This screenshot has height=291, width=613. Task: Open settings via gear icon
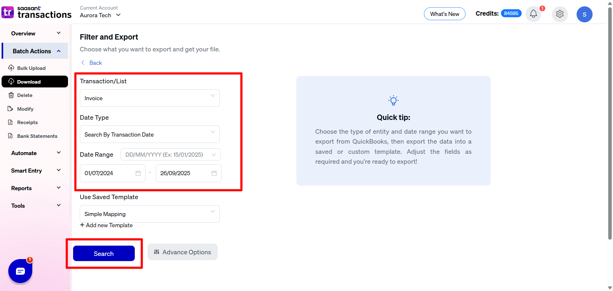pyautogui.click(x=560, y=14)
